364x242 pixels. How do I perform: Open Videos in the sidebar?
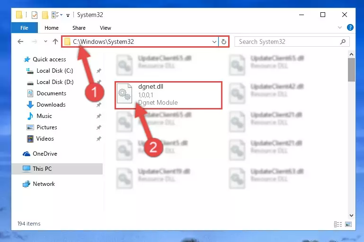[x=45, y=139]
